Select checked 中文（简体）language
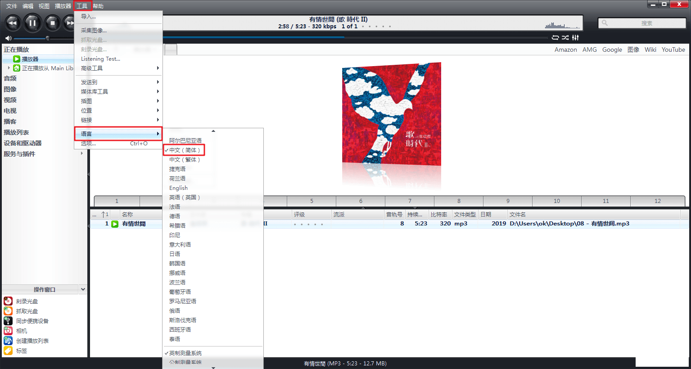 185,150
